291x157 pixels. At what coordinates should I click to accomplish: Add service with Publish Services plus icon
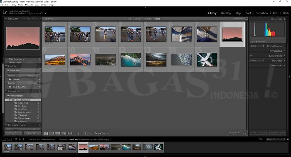tap(39, 125)
